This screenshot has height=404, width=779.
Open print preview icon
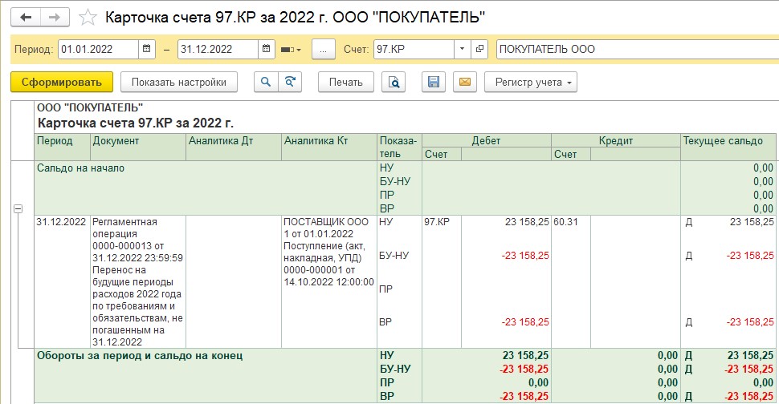[394, 83]
